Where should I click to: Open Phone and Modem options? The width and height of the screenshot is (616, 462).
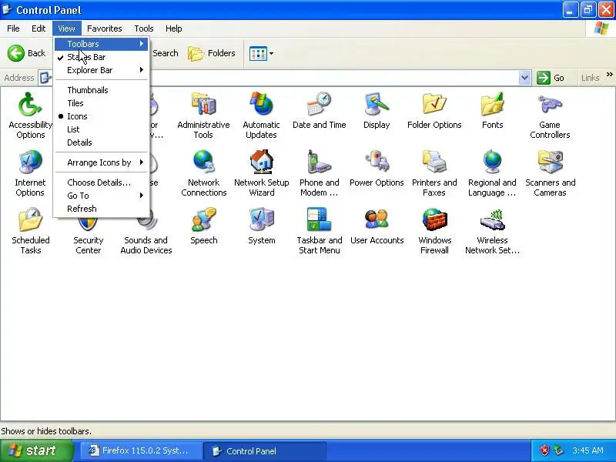[320, 172]
